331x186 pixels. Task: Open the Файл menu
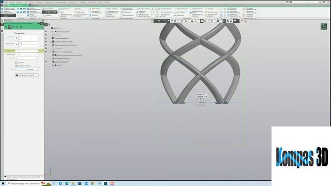click(x=7, y=2)
